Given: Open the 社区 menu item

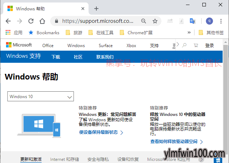Looking at the screenshot, I should tap(78, 57).
